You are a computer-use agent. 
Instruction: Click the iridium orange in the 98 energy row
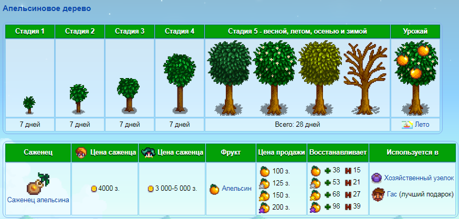[x=315, y=207]
